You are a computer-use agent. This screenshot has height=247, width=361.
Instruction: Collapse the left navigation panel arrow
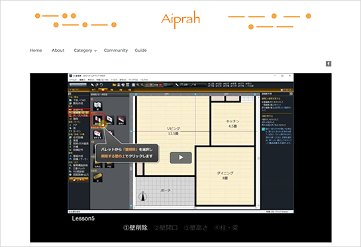[70, 94]
